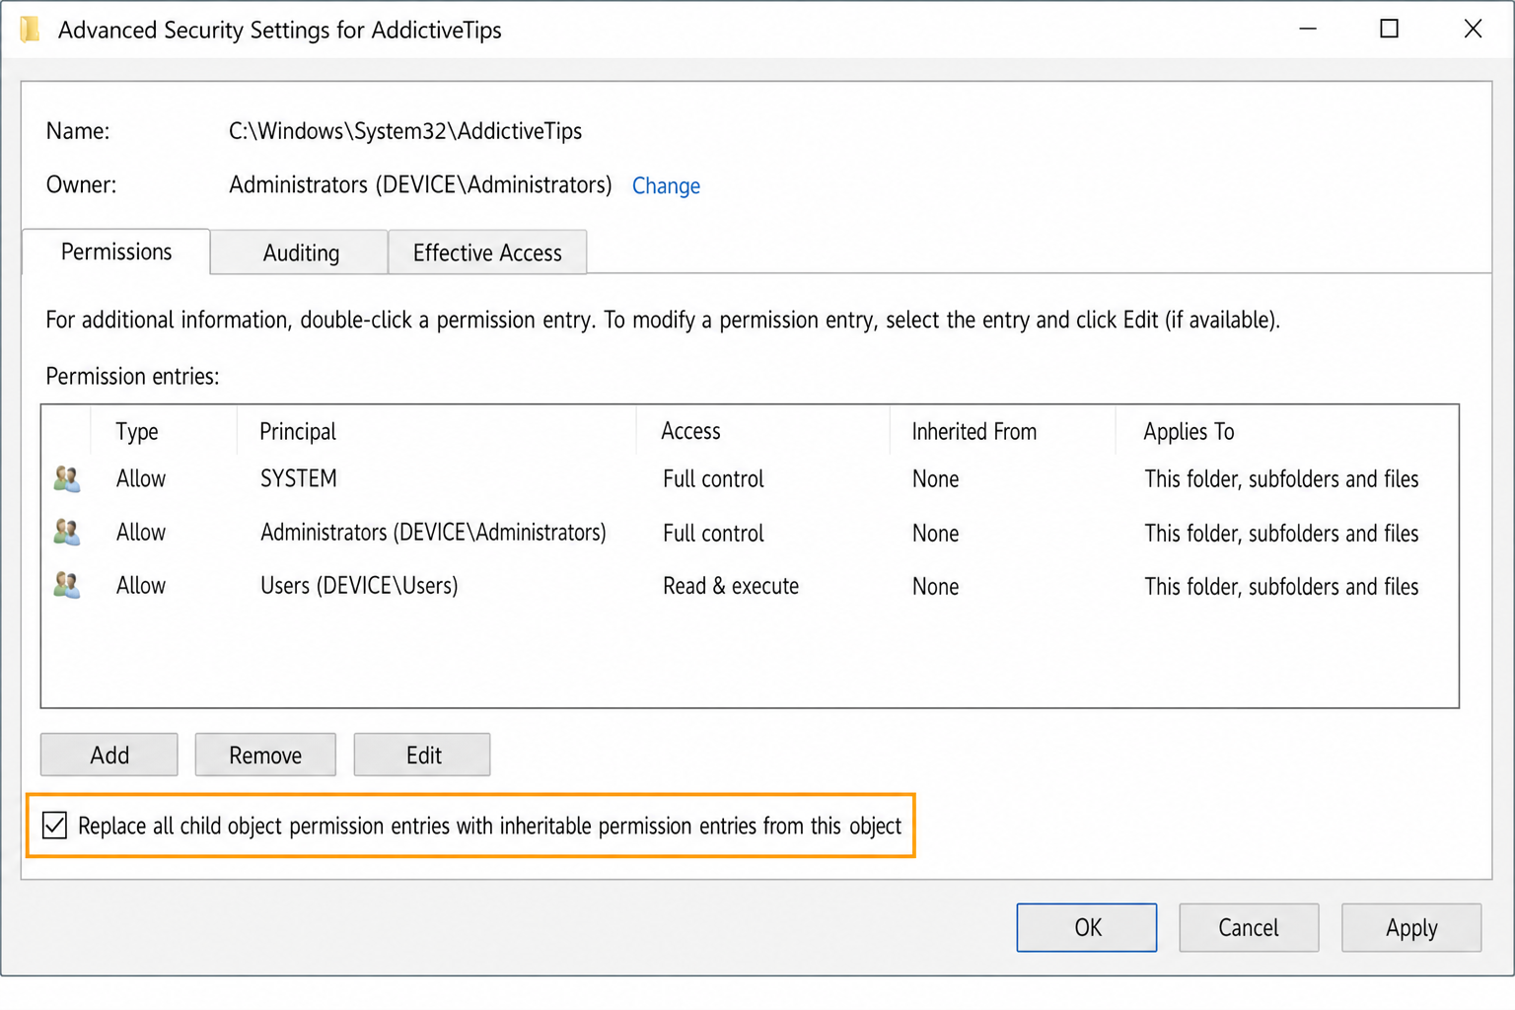Open the Effective Access tab
This screenshot has height=1010, width=1515.
(487, 252)
